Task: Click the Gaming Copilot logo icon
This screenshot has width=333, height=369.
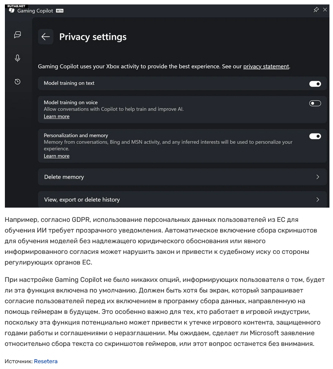Action: 12,10
